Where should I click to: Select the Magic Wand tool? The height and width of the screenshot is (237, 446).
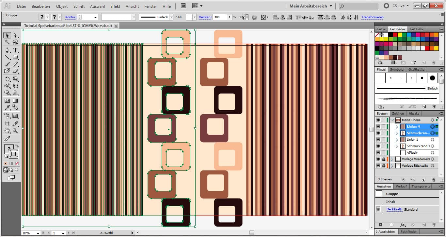point(7,42)
